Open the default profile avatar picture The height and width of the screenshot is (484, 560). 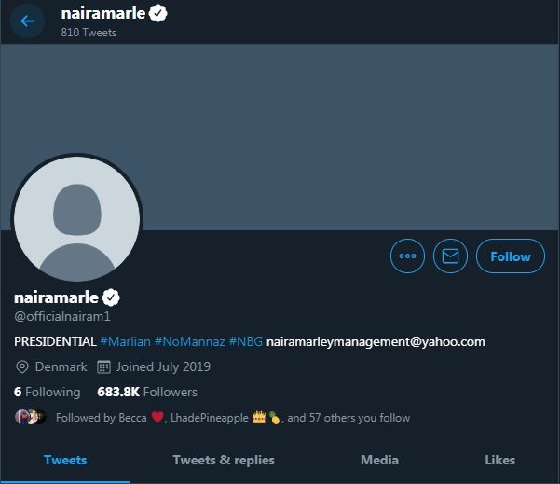pyautogui.click(x=76, y=219)
